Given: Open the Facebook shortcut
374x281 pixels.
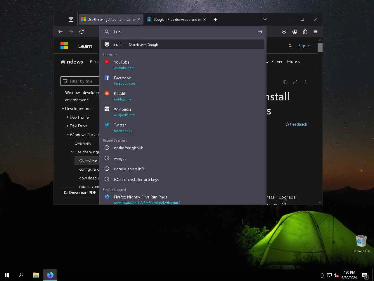Looking at the screenshot, I should (x=183, y=80).
